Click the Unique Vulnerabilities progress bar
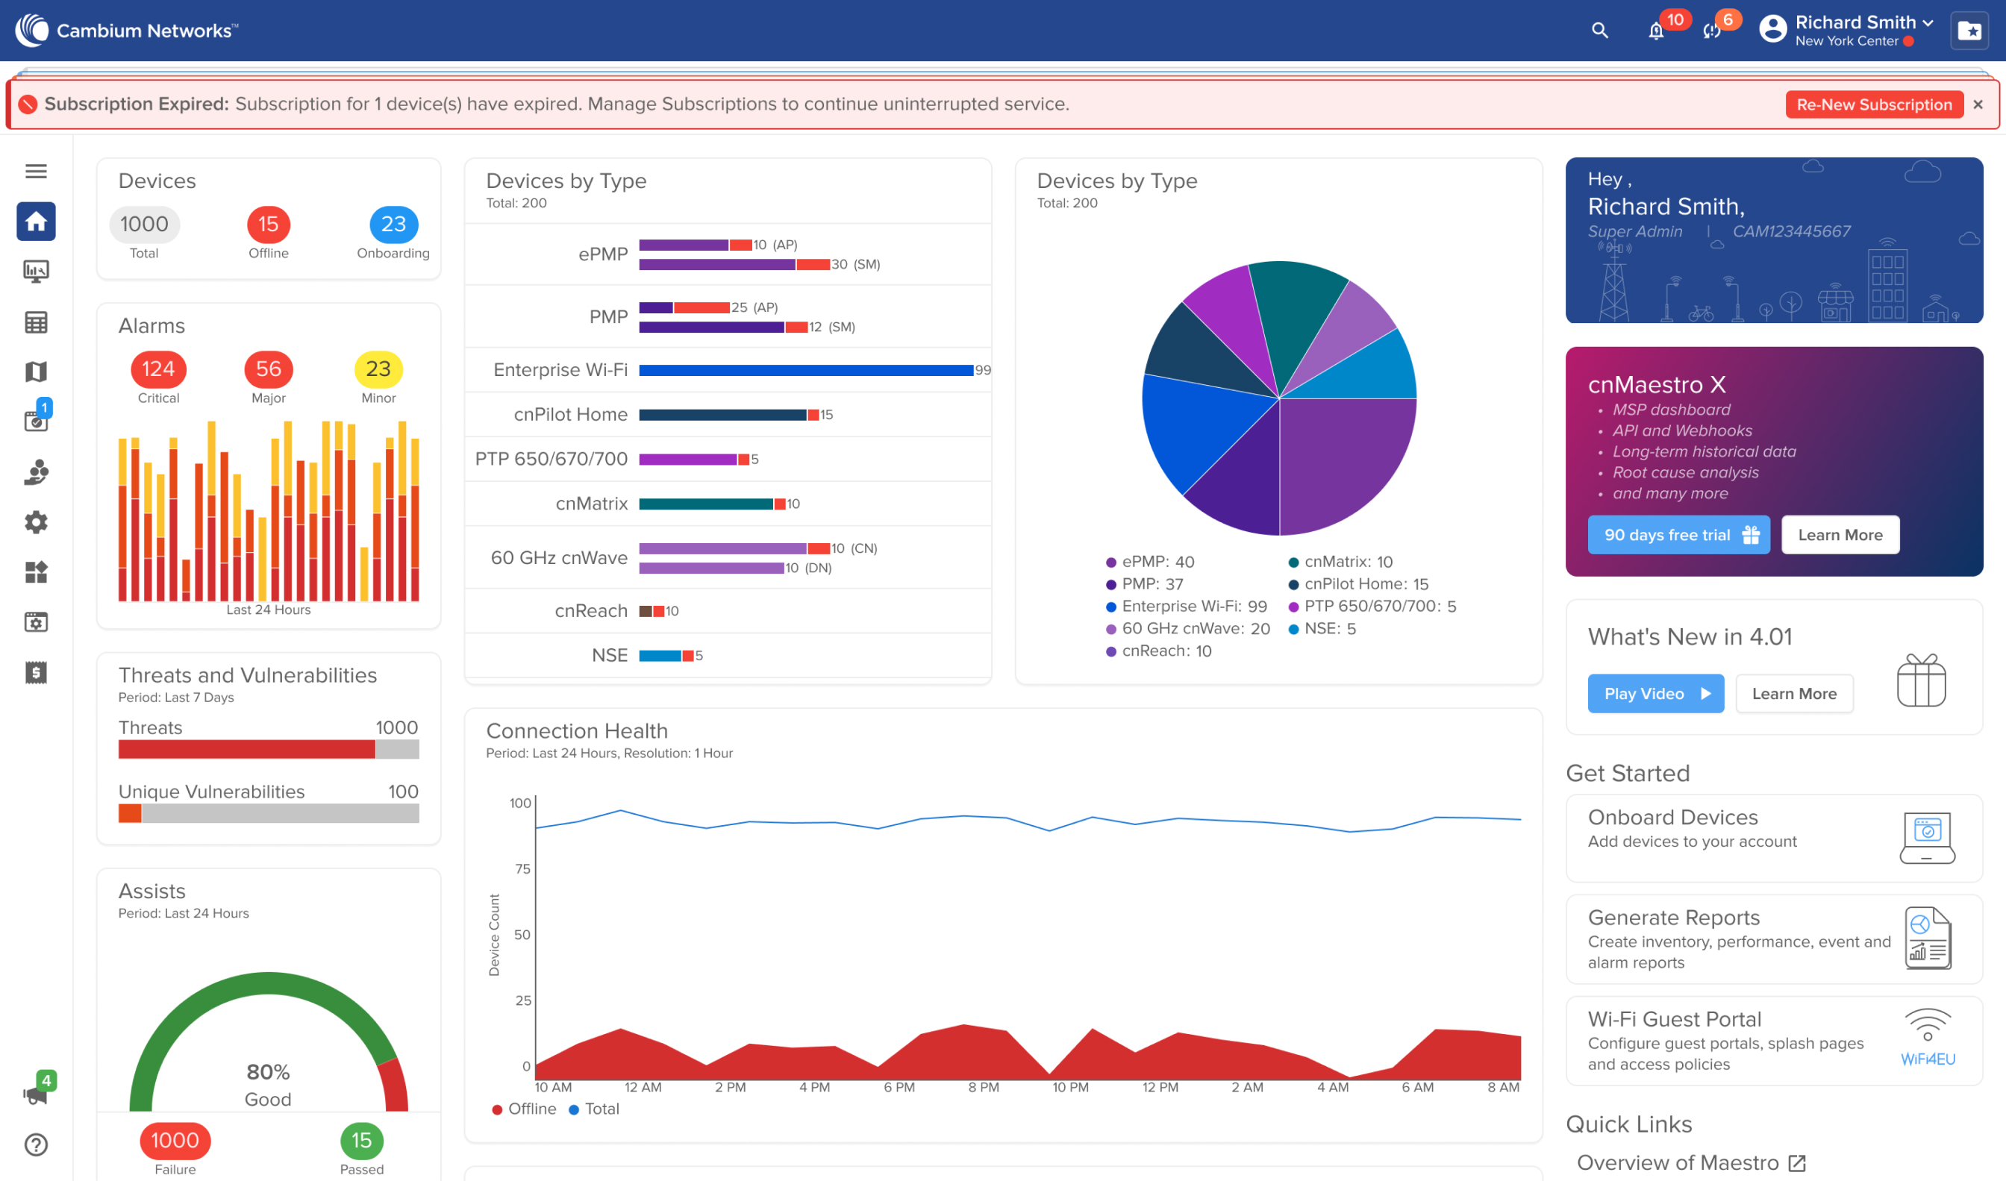Screen dimensions: 2006x1181 point(268,812)
